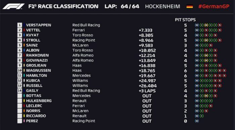Select Bottas's medium tyre icon
Viewport: 235px width, 130px height.
pos(206,96)
